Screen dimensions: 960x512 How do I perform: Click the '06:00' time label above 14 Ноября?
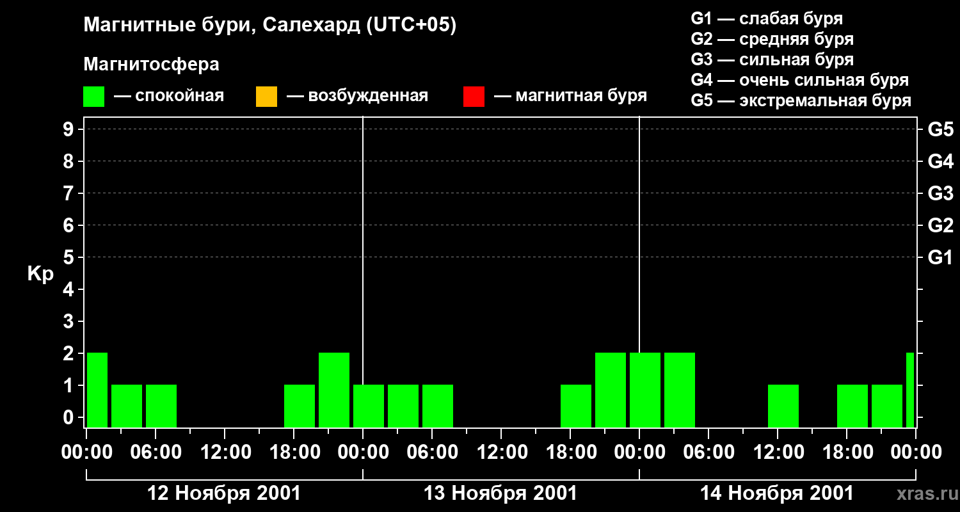click(708, 452)
